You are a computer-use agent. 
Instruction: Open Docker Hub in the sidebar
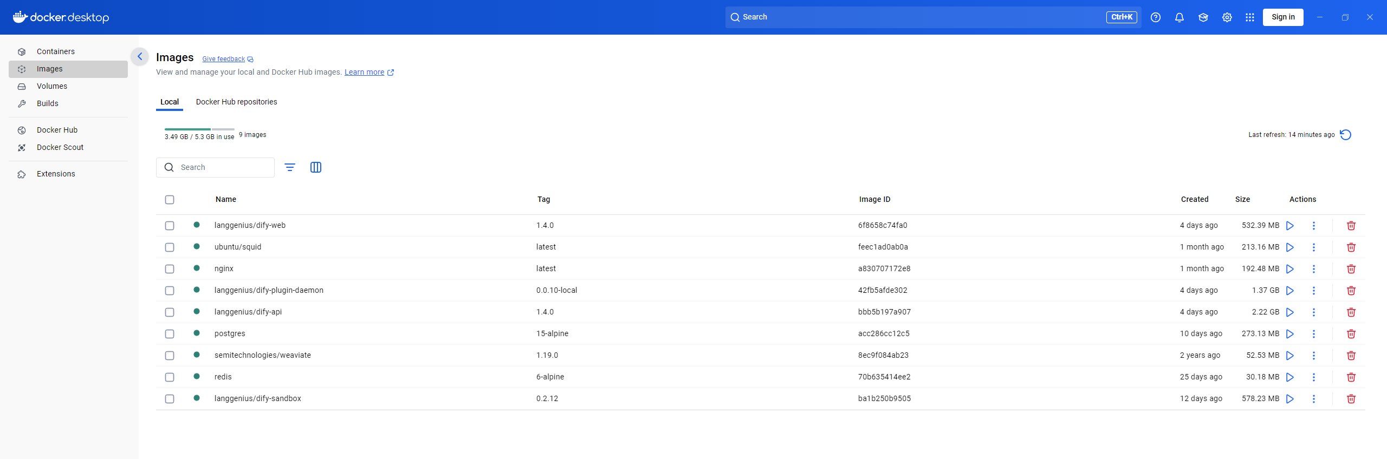point(68,130)
